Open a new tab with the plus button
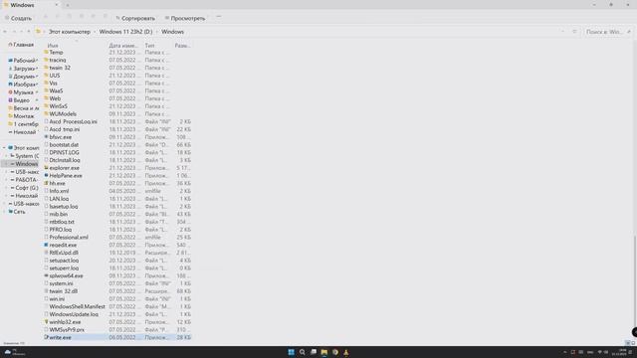637x358 pixels. [x=68, y=5]
